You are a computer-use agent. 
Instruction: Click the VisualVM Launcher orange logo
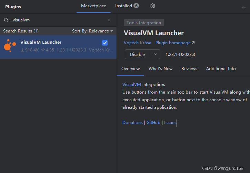pos(10,46)
